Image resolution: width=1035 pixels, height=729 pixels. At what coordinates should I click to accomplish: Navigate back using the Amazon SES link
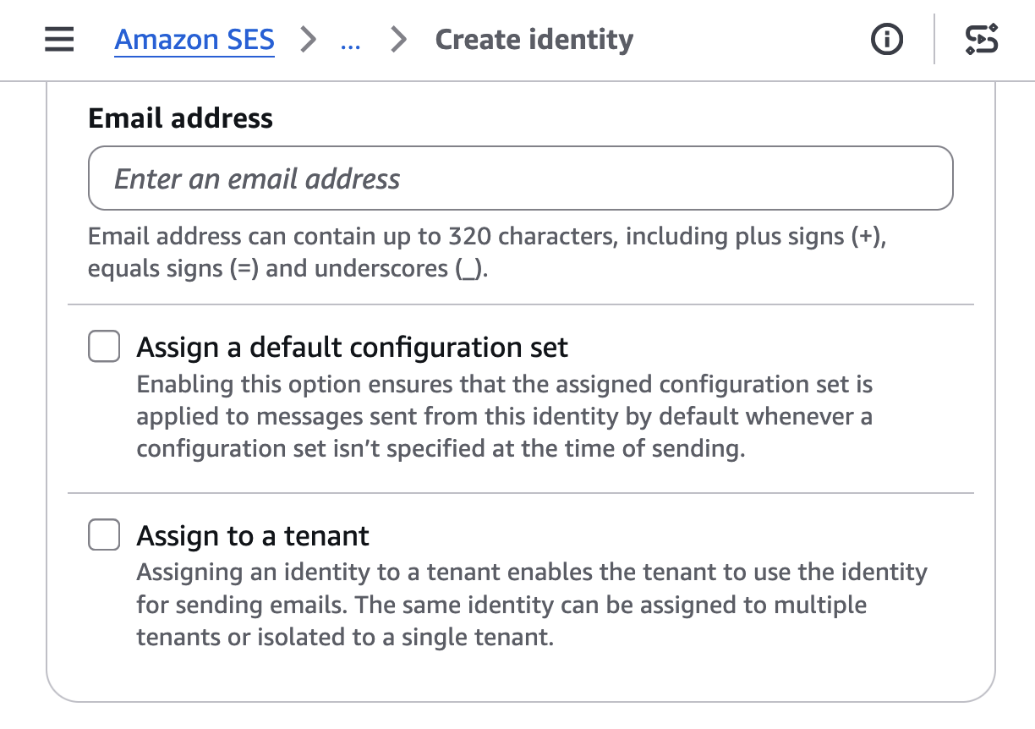coord(194,39)
